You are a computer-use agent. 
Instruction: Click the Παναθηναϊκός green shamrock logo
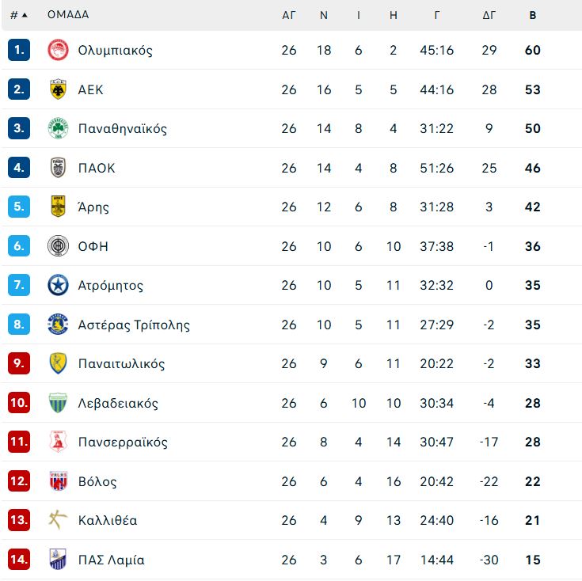(58, 128)
